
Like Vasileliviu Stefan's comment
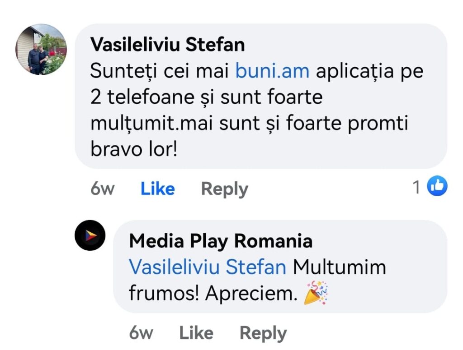(x=157, y=189)
